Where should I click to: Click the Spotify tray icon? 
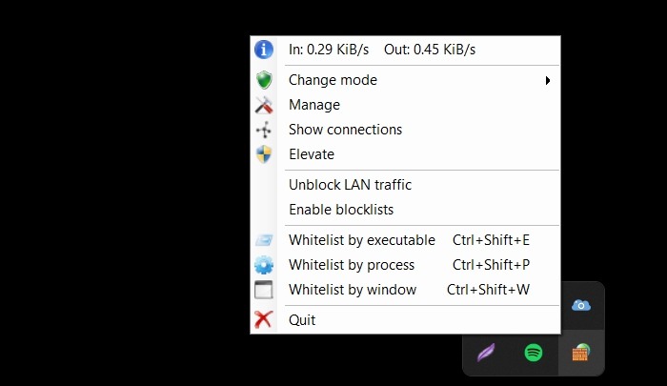click(534, 353)
